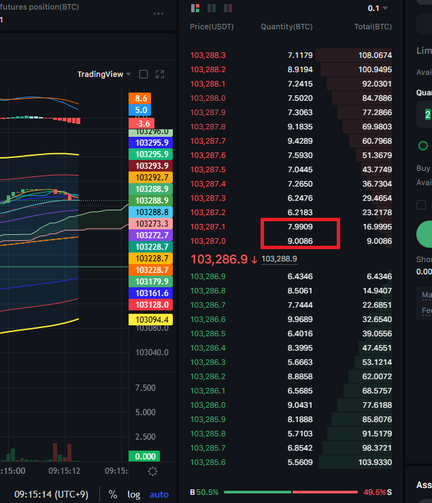432x503 pixels.
Task: Expand the TradingView chart type dropdown
Action: point(104,74)
